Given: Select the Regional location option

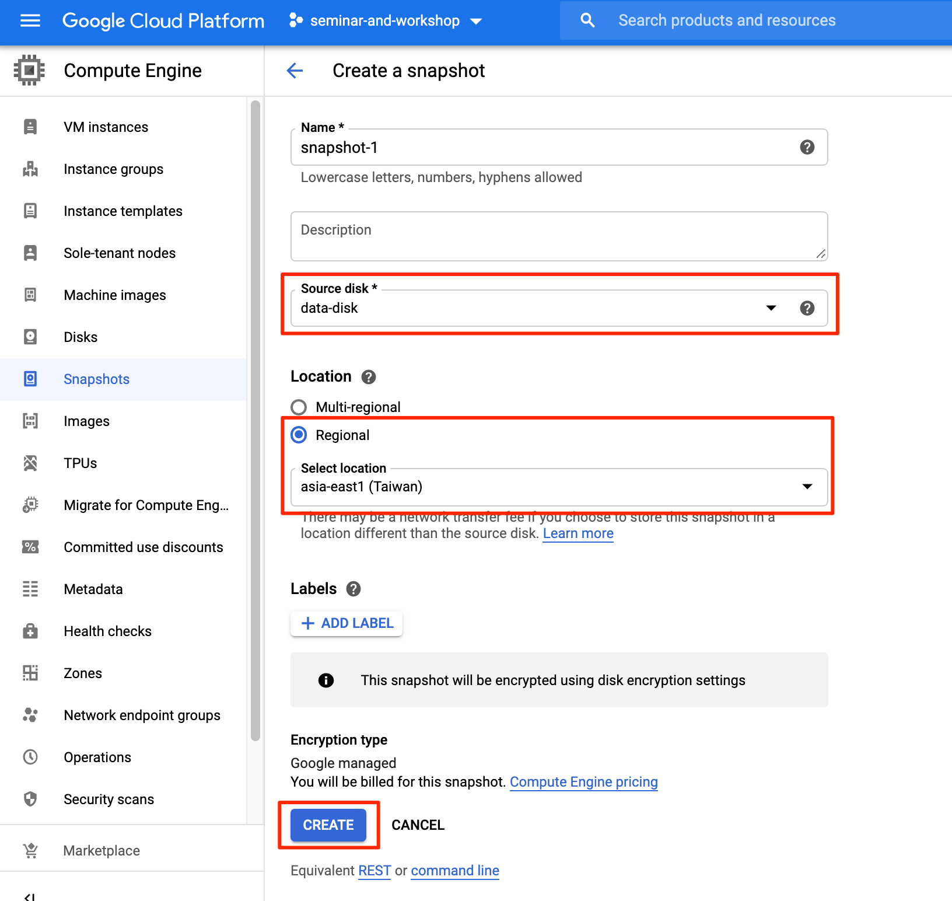Looking at the screenshot, I should (299, 435).
